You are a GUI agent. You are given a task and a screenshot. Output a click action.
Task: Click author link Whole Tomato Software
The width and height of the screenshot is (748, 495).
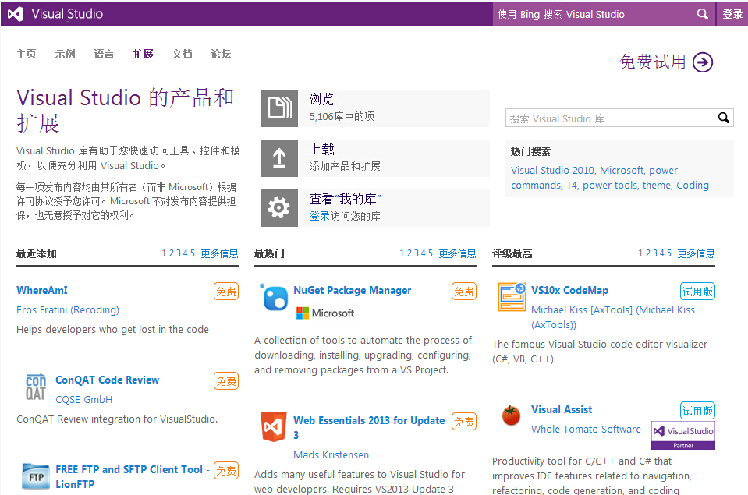[x=586, y=430]
